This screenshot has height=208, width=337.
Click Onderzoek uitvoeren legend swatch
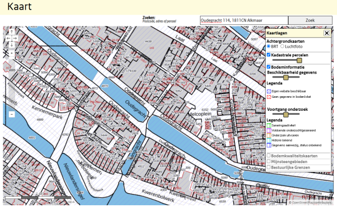(269, 135)
